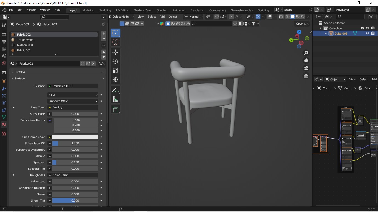
Task: Pick the Scale tool
Action: (115, 70)
